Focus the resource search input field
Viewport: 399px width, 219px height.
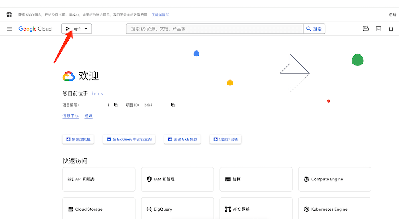[x=215, y=29]
